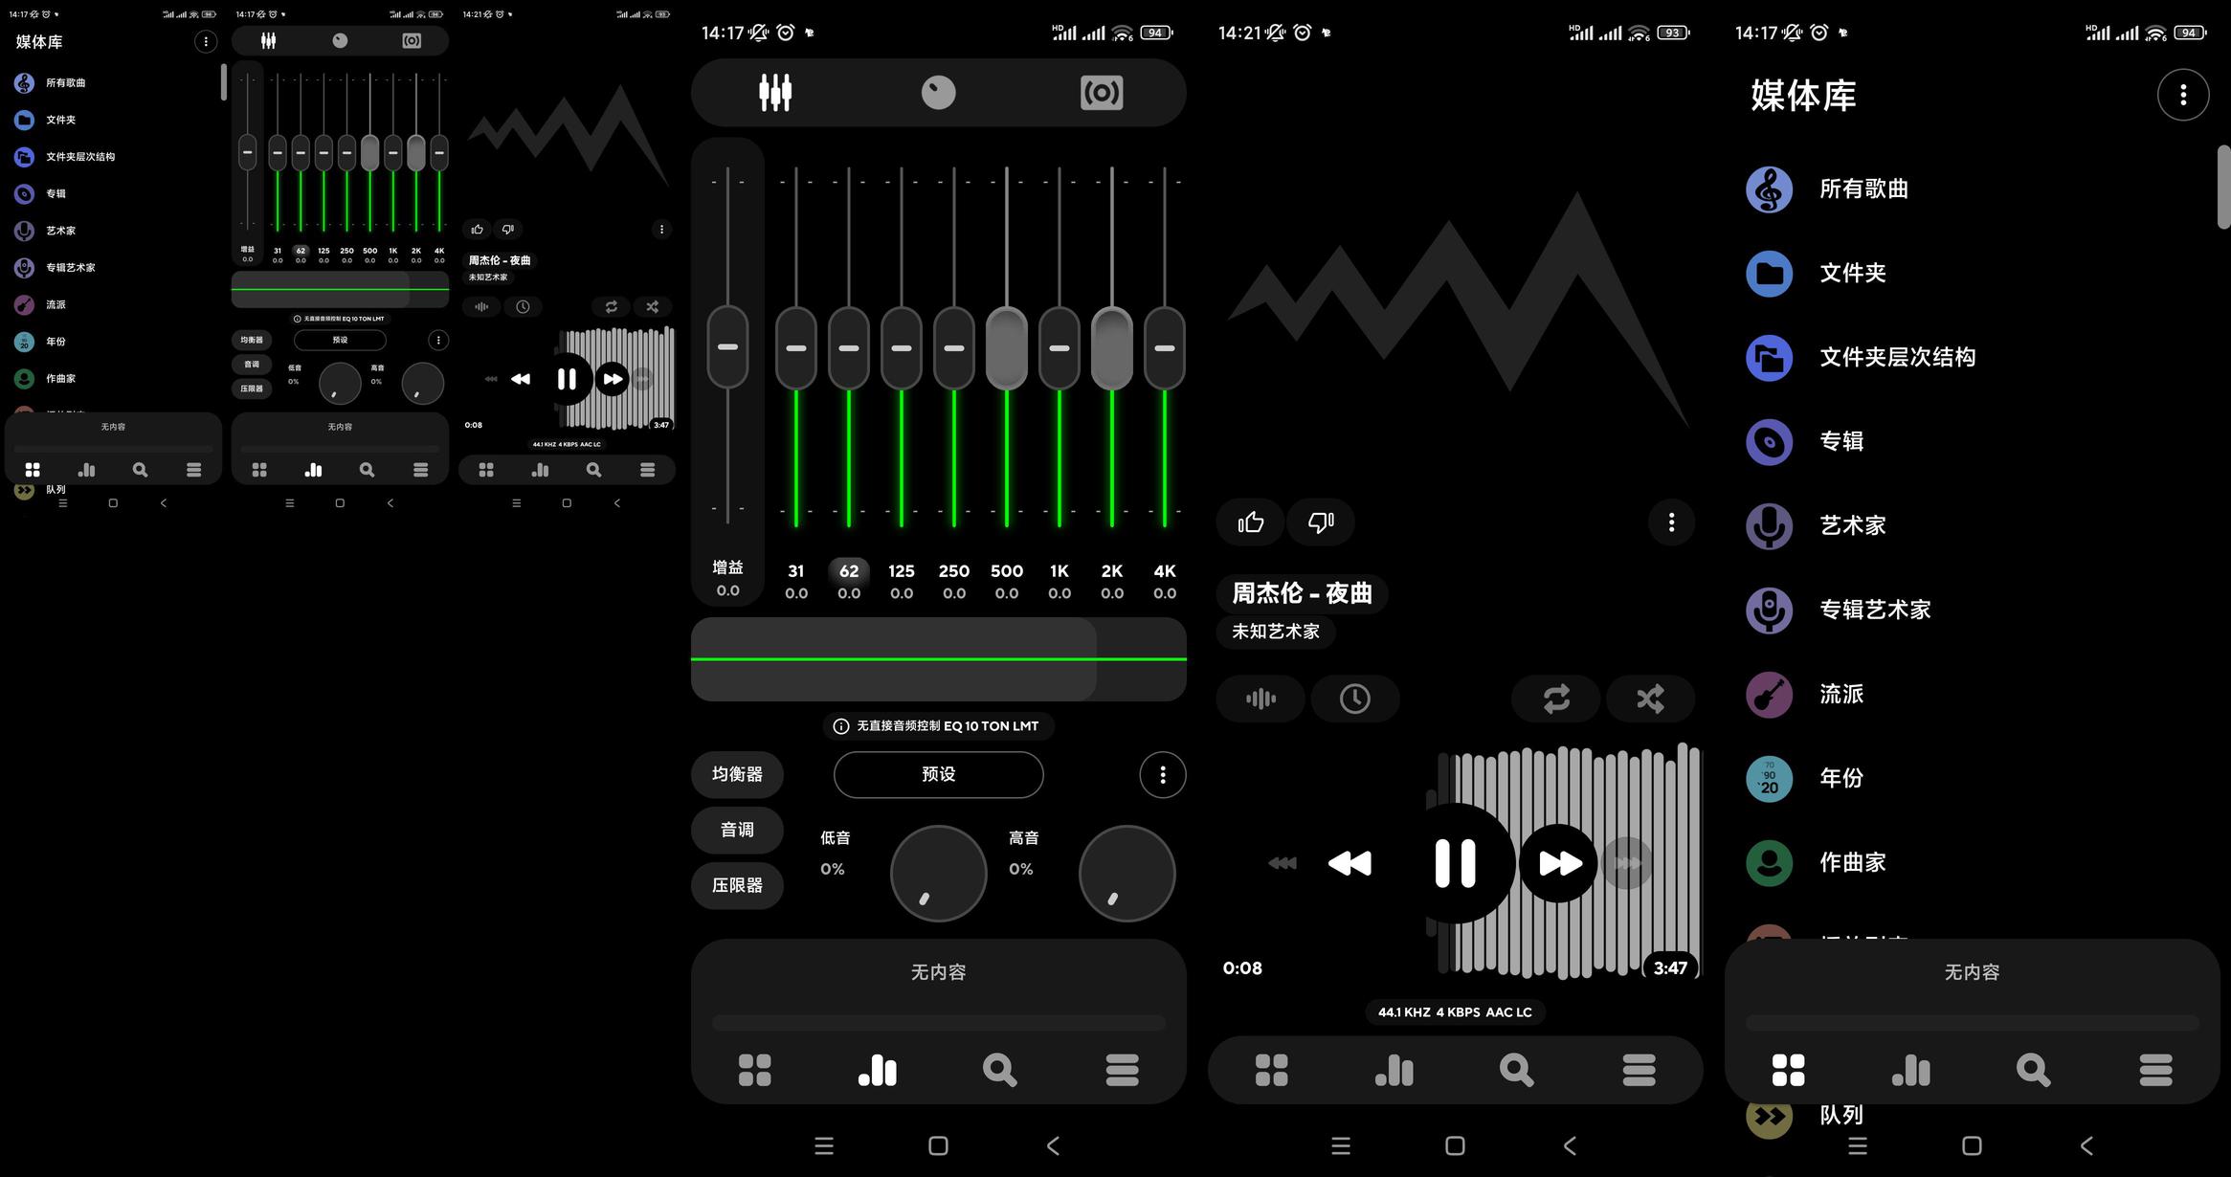The image size is (2231, 1177).
Task: Toggle the 压限器 limiter button in large equalizer
Action: pyautogui.click(x=737, y=885)
